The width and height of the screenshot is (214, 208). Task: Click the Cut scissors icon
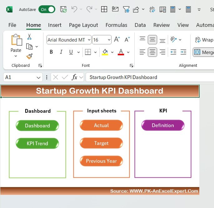tap(29, 37)
